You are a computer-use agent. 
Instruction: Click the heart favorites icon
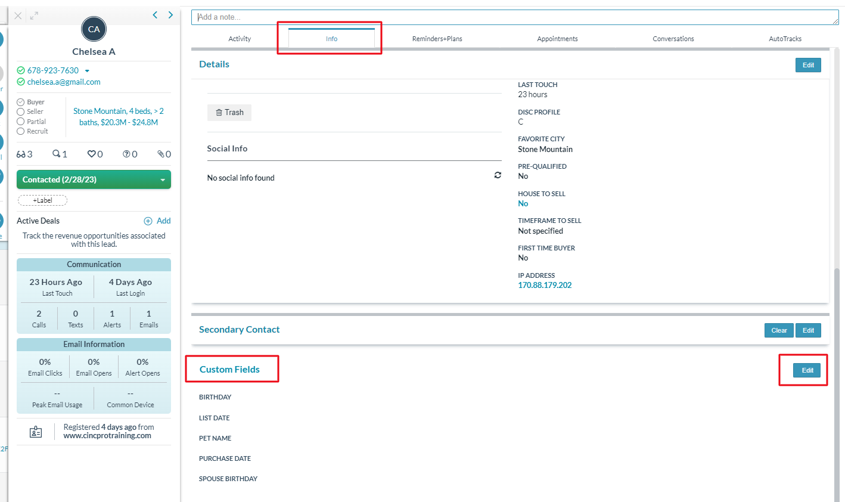pos(91,154)
